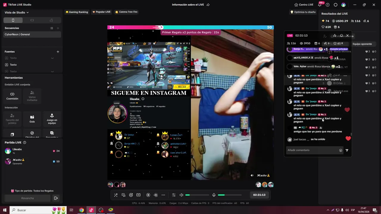Close the floating chat window
The width and height of the screenshot is (381, 214).
pos(347,35)
